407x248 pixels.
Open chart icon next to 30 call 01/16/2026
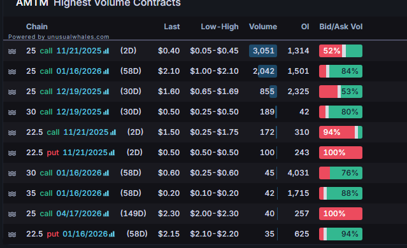[x=106, y=173]
